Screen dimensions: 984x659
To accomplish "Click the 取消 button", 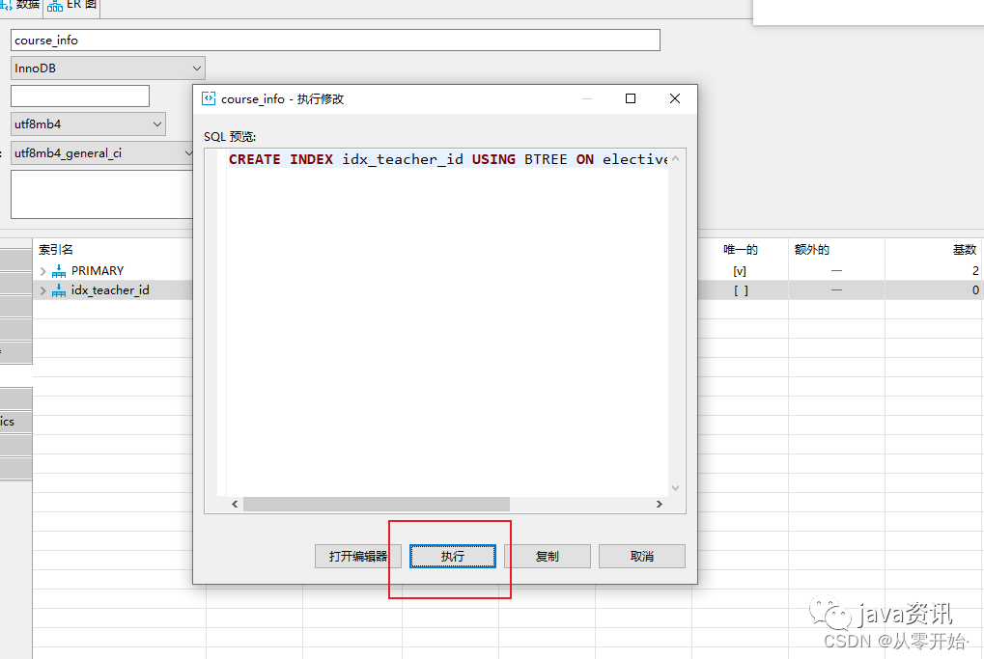I will pyautogui.click(x=642, y=556).
